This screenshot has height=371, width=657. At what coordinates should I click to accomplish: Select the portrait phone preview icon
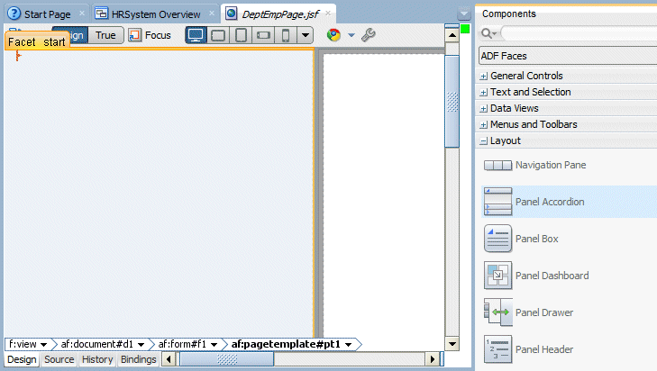point(286,35)
